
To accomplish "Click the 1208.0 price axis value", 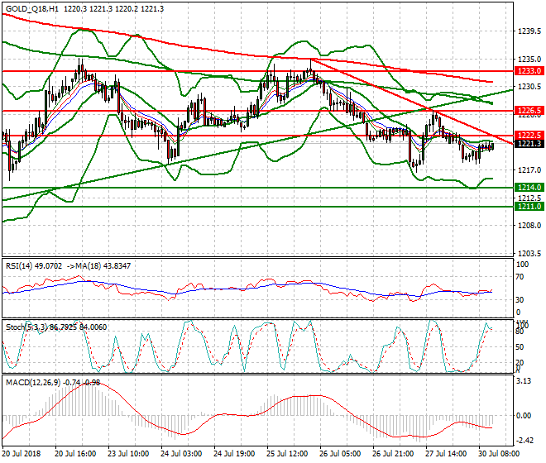I will pos(529,225).
